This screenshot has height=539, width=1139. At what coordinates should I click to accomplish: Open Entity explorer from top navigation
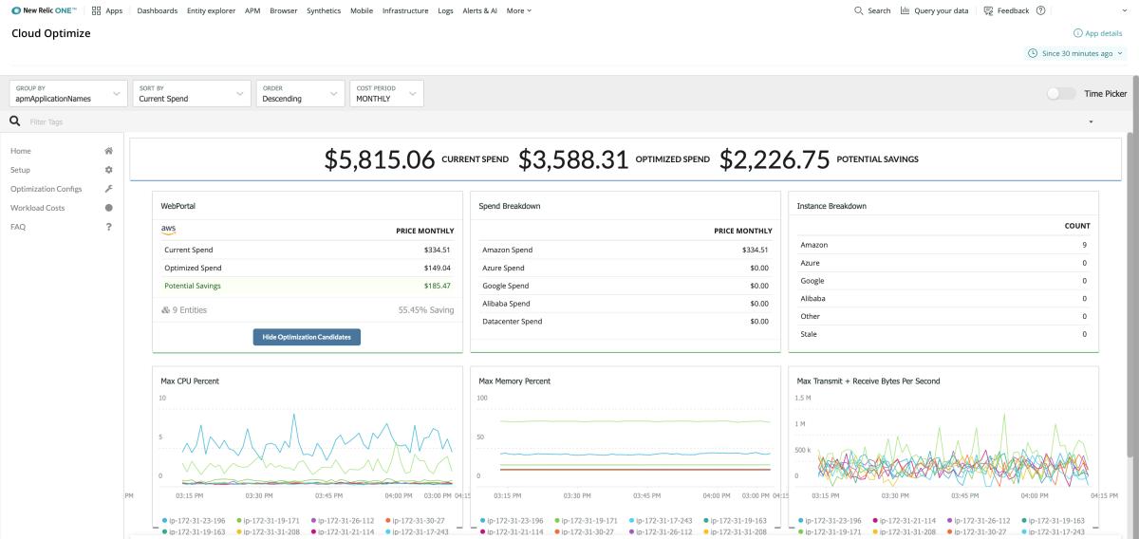pos(211,10)
